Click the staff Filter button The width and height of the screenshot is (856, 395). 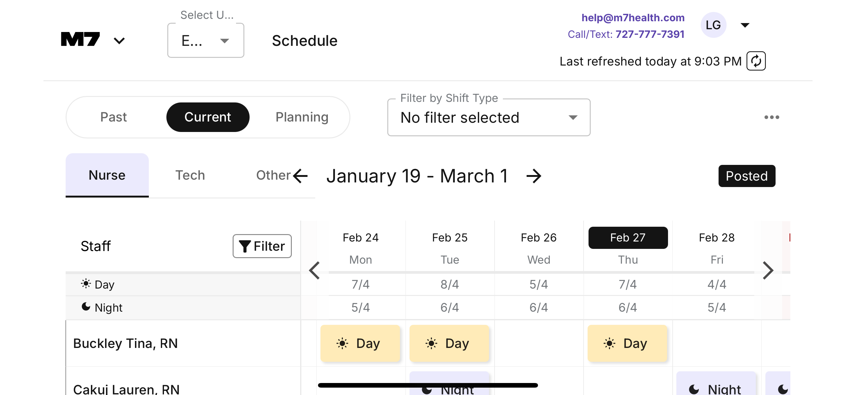pos(262,246)
